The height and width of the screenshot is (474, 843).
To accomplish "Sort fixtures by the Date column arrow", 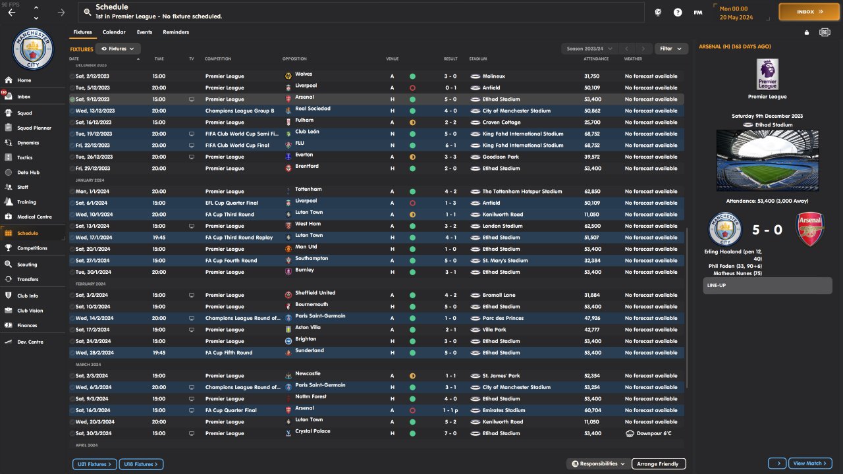I will [138, 59].
